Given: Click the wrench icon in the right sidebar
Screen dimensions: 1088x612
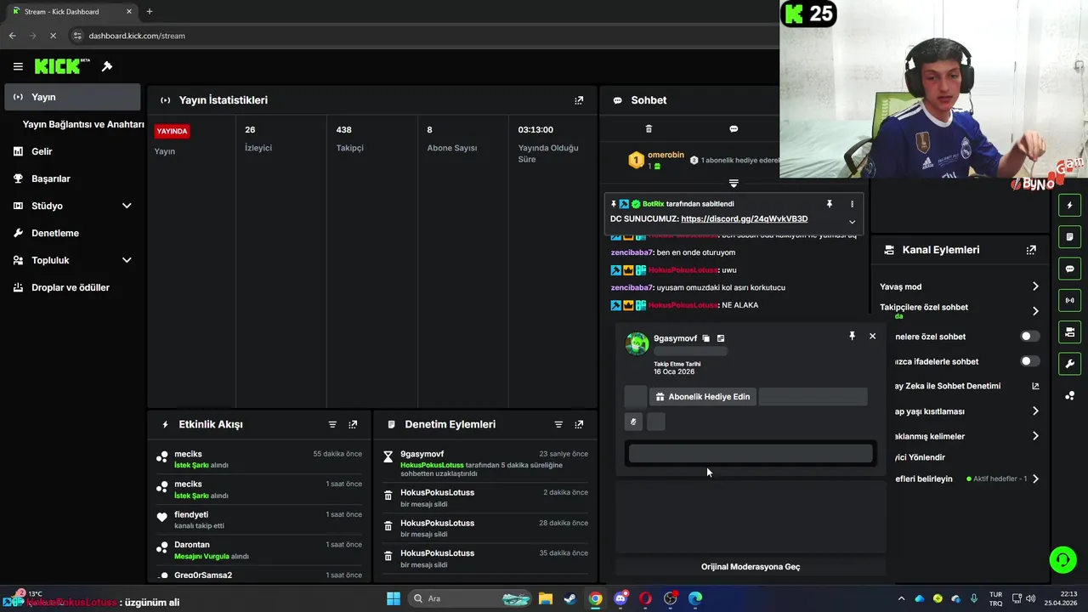Looking at the screenshot, I should [x=1070, y=364].
